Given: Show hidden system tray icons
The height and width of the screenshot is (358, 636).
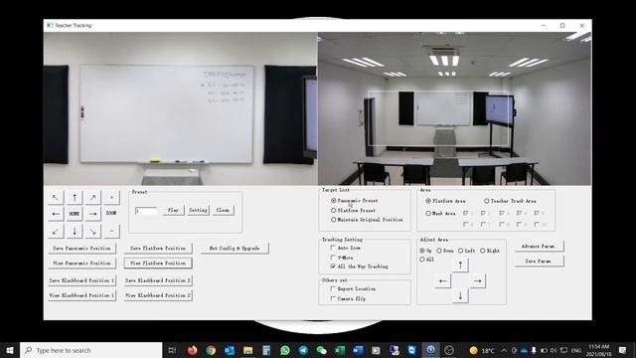Looking at the screenshot, I should [504, 350].
